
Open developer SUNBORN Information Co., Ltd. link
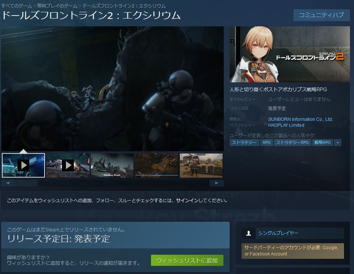300,119
